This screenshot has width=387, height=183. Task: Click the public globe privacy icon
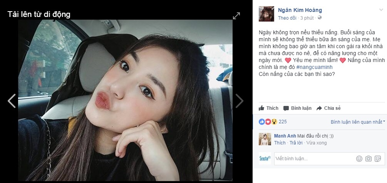[x=319, y=18]
